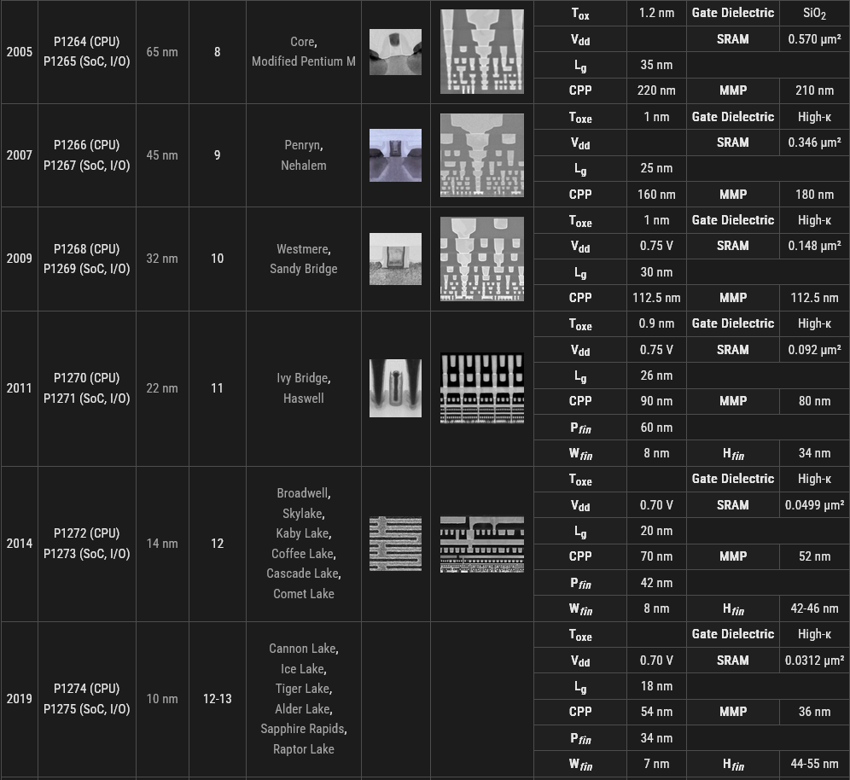
Task: Click the Ice Lake microarchitecture name
Action: point(304,669)
